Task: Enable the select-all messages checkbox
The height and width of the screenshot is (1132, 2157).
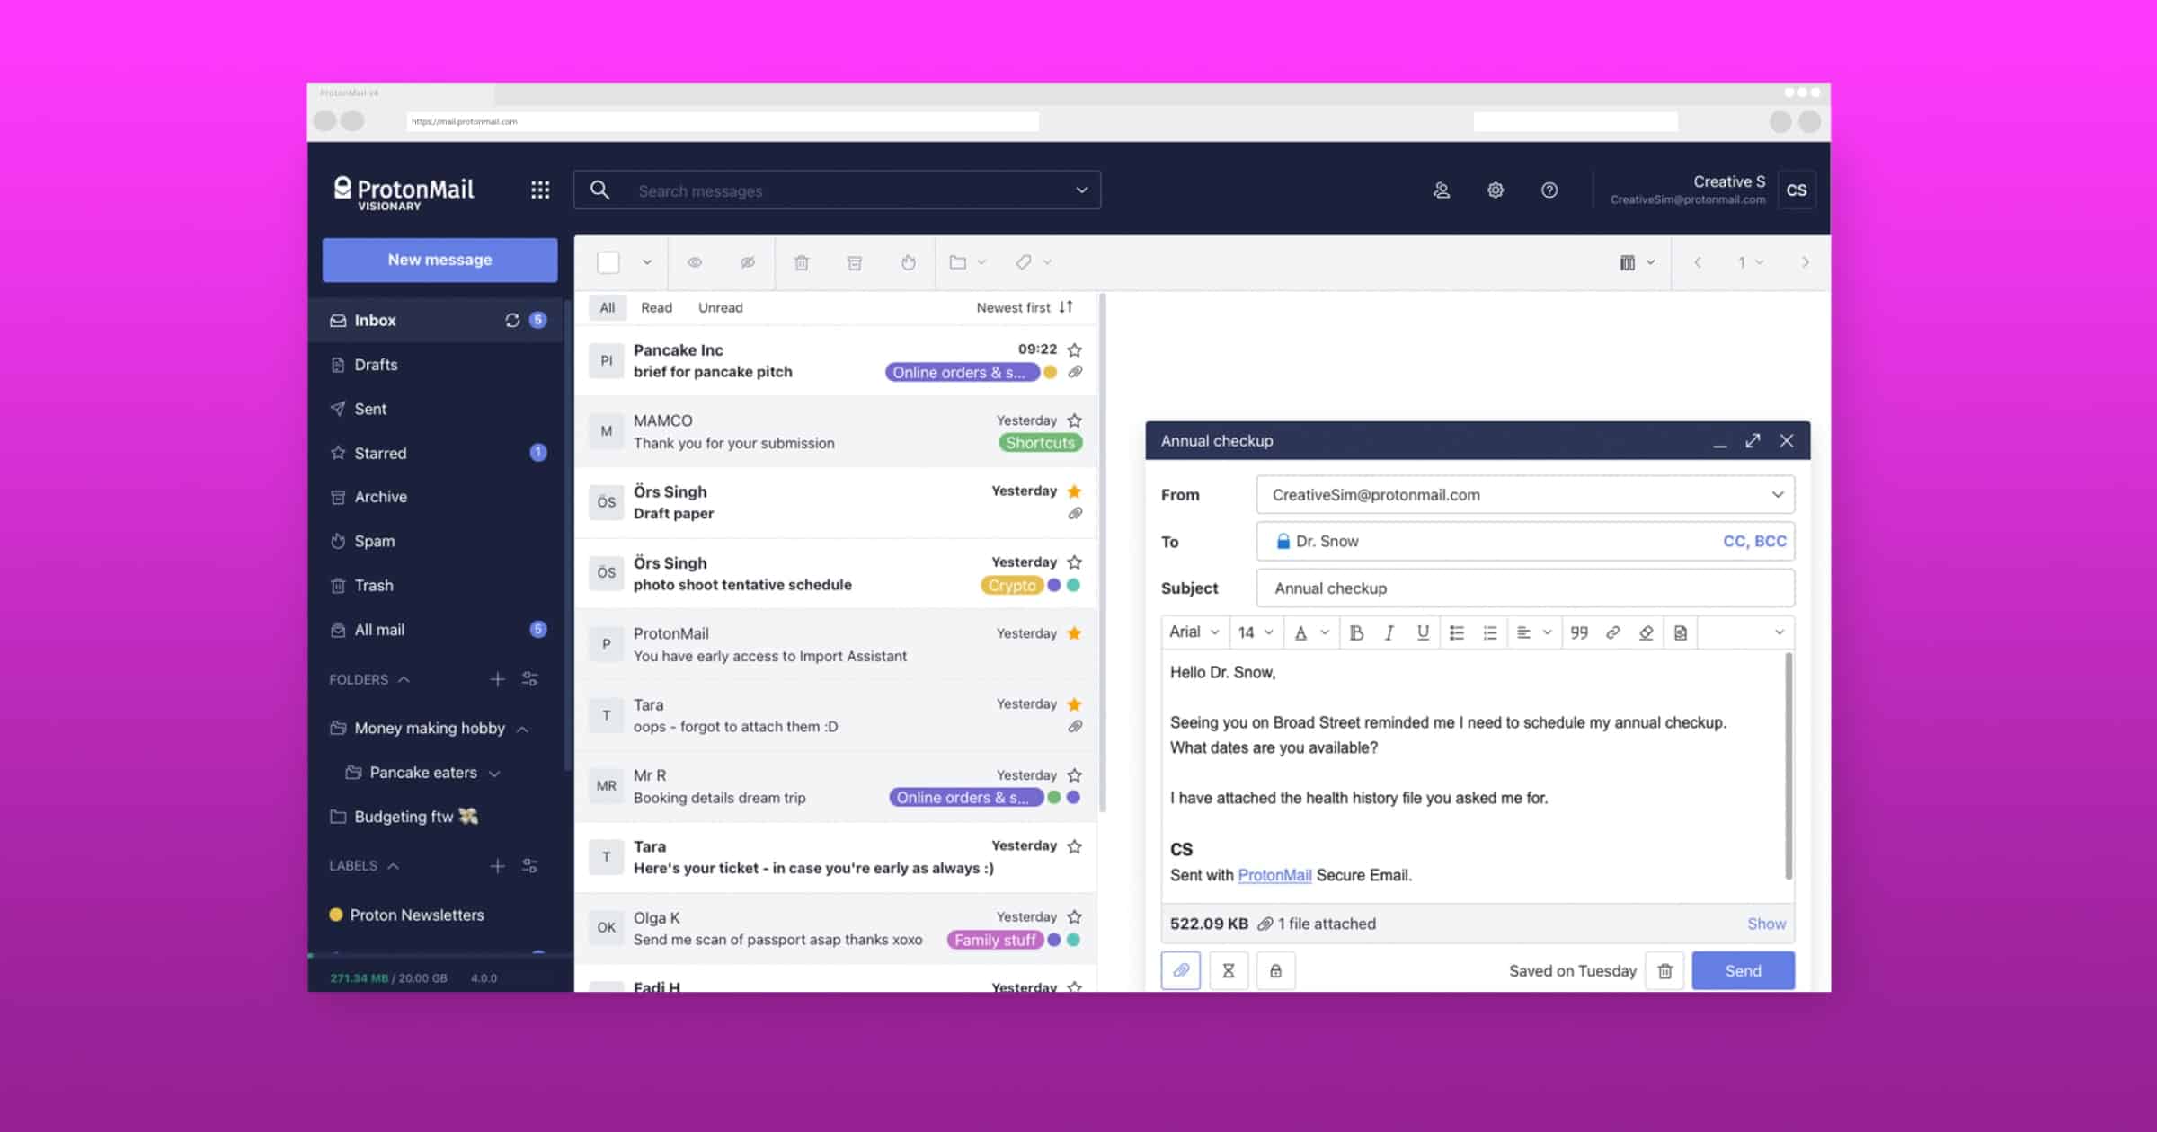Action: (x=609, y=262)
